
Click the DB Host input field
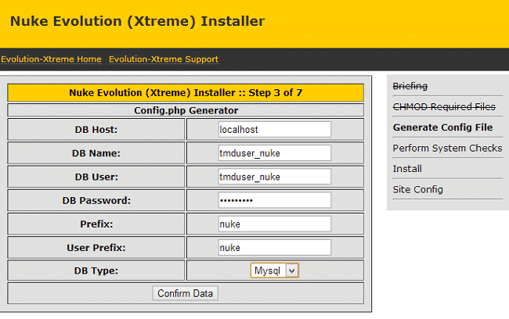tap(274, 129)
